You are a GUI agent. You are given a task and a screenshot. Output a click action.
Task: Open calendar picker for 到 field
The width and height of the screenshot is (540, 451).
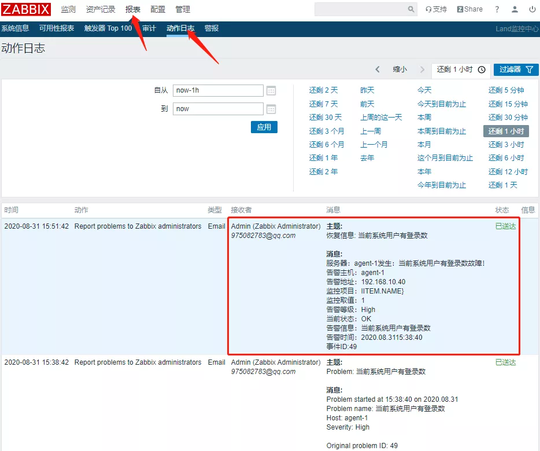271,109
